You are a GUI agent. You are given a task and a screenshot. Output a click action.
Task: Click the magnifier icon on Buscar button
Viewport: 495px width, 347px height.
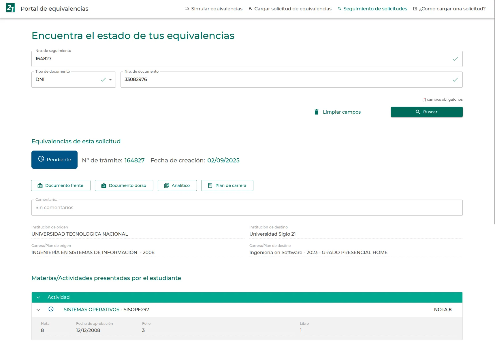[418, 112]
